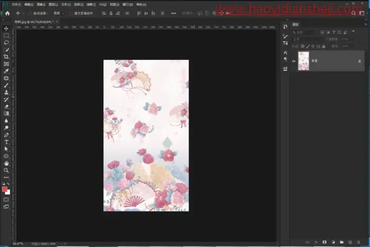Toggle the Show Transform Controls checkbox
This screenshot has width=370, height=247.
[x=71, y=14]
